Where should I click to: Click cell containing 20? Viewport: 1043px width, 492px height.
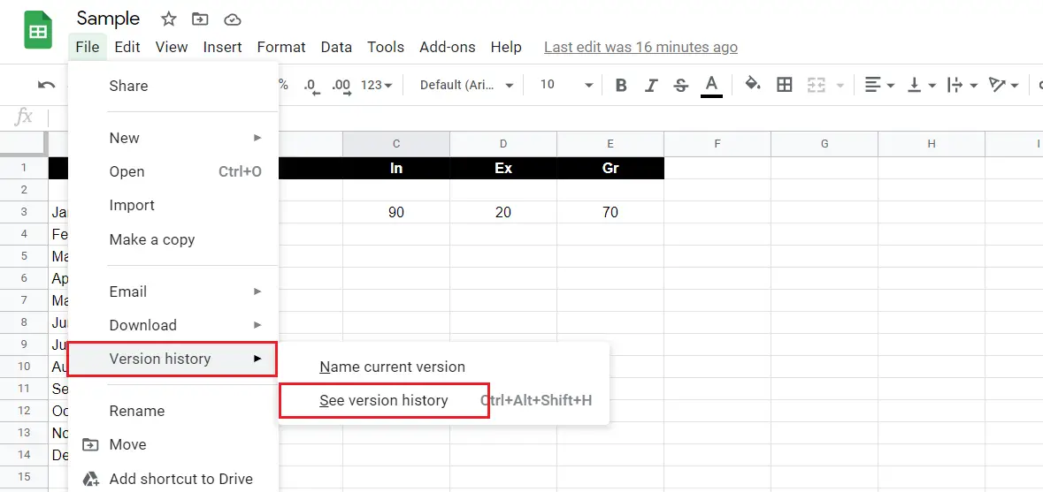click(x=503, y=213)
